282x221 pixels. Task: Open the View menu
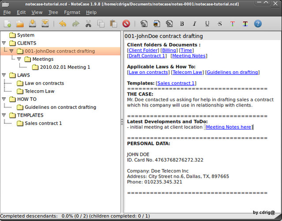tap(37, 12)
